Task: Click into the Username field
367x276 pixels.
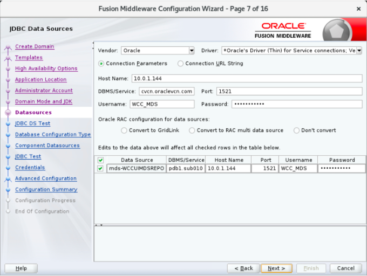Action: point(162,104)
